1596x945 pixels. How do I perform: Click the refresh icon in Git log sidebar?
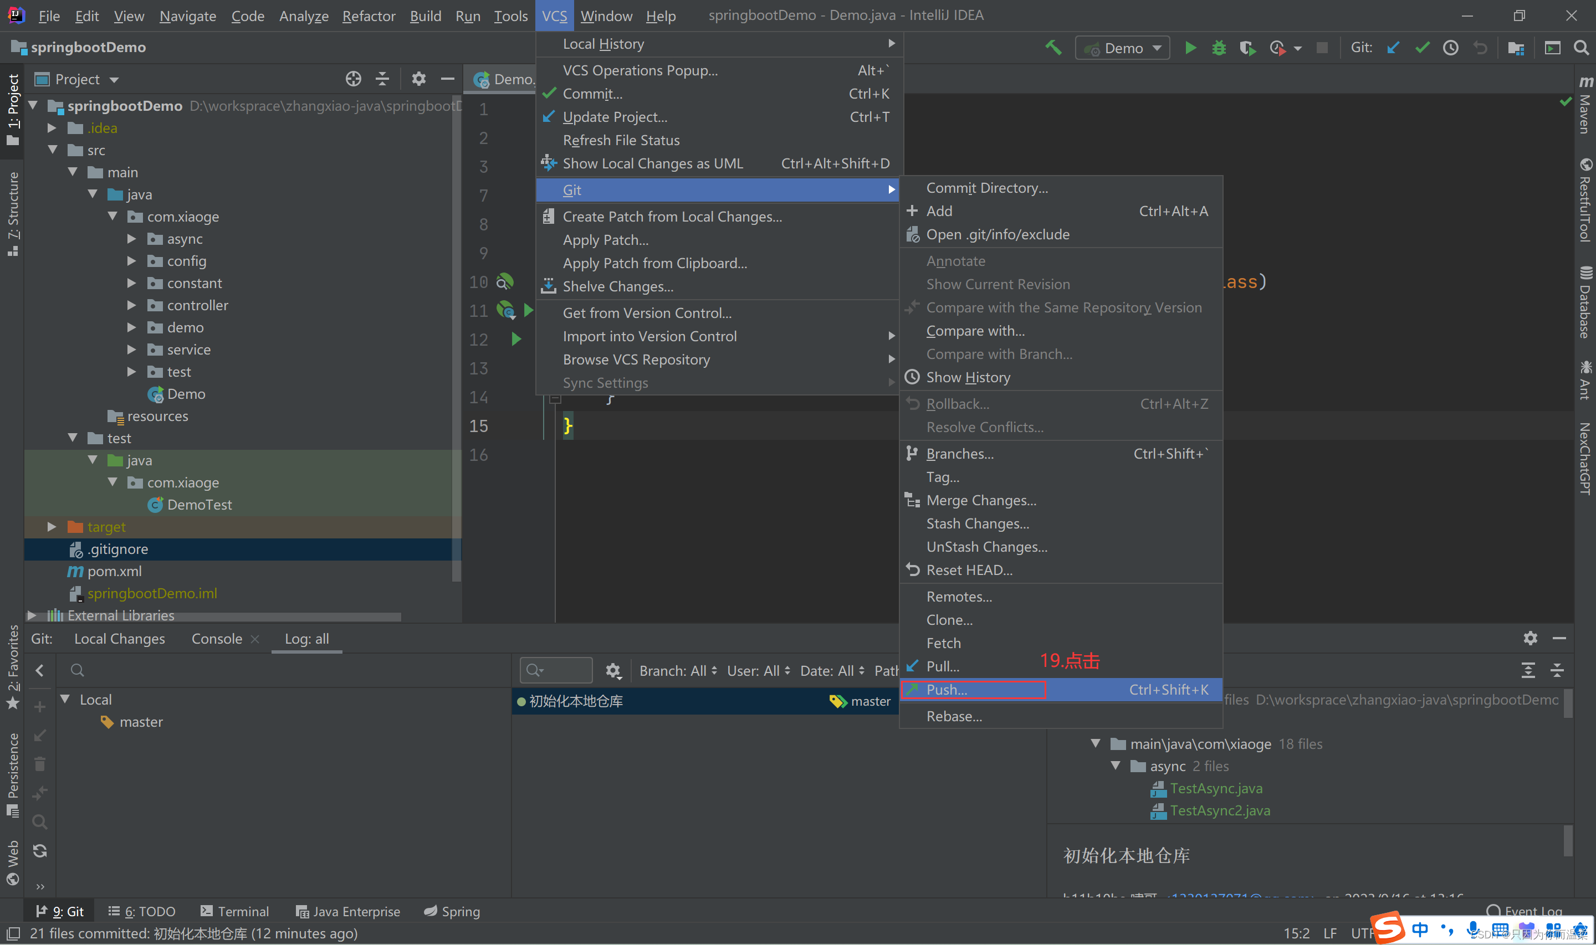[39, 851]
